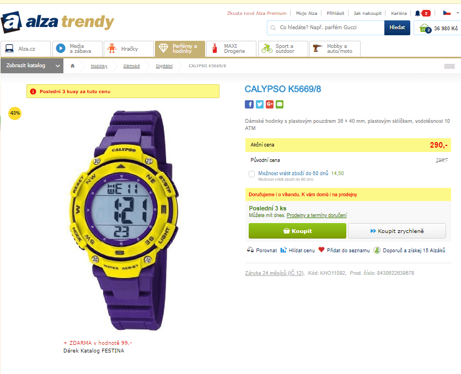Open Prodejny a termíny doručení link
Screen dimensions: 461x374
(317, 215)
